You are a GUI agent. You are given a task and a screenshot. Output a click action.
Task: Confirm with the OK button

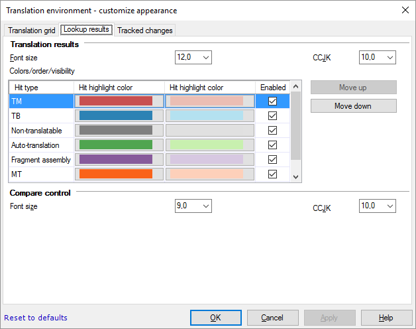coord(216,318)
